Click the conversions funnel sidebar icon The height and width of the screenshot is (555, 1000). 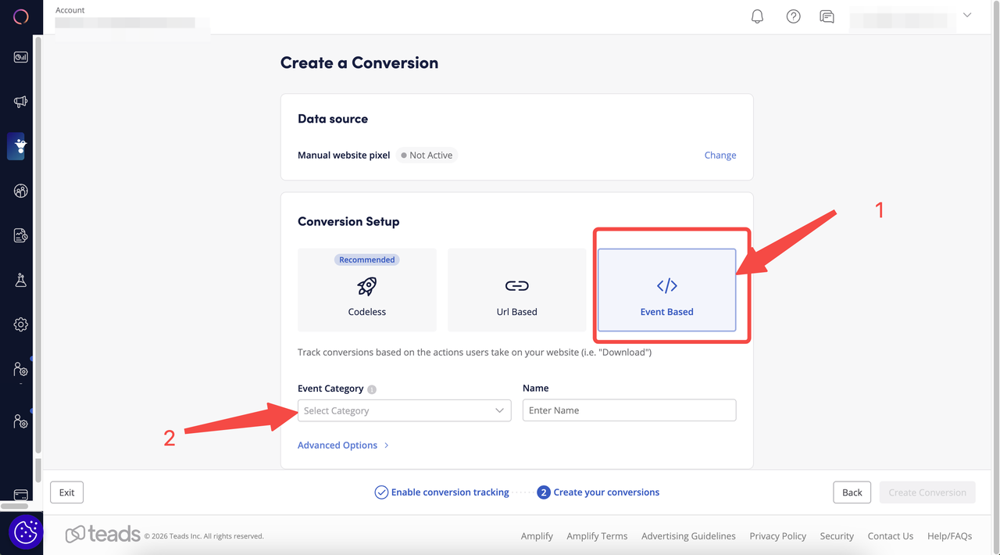click(21, 146)
